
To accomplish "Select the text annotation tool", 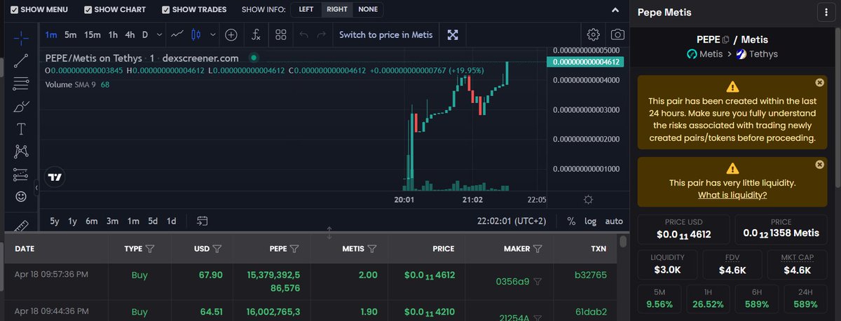I will click(21, 129).
